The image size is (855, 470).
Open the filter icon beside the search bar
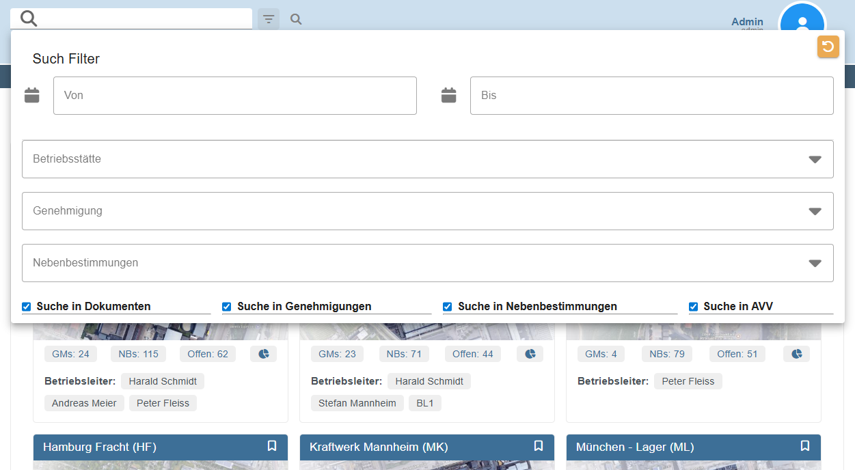[268, 18]
